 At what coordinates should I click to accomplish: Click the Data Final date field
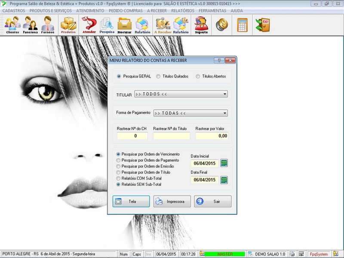tap(205, 180)
